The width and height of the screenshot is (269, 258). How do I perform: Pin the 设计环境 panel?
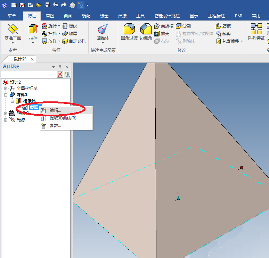pos(60,67)
